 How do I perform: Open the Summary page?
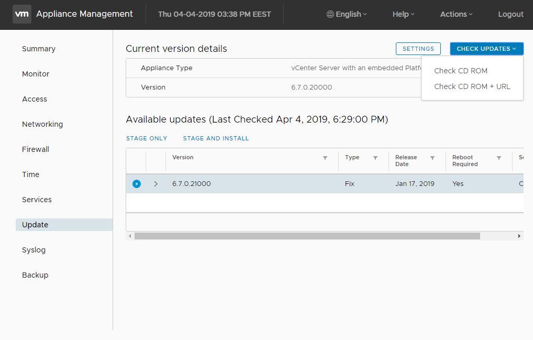click(39, 49)
